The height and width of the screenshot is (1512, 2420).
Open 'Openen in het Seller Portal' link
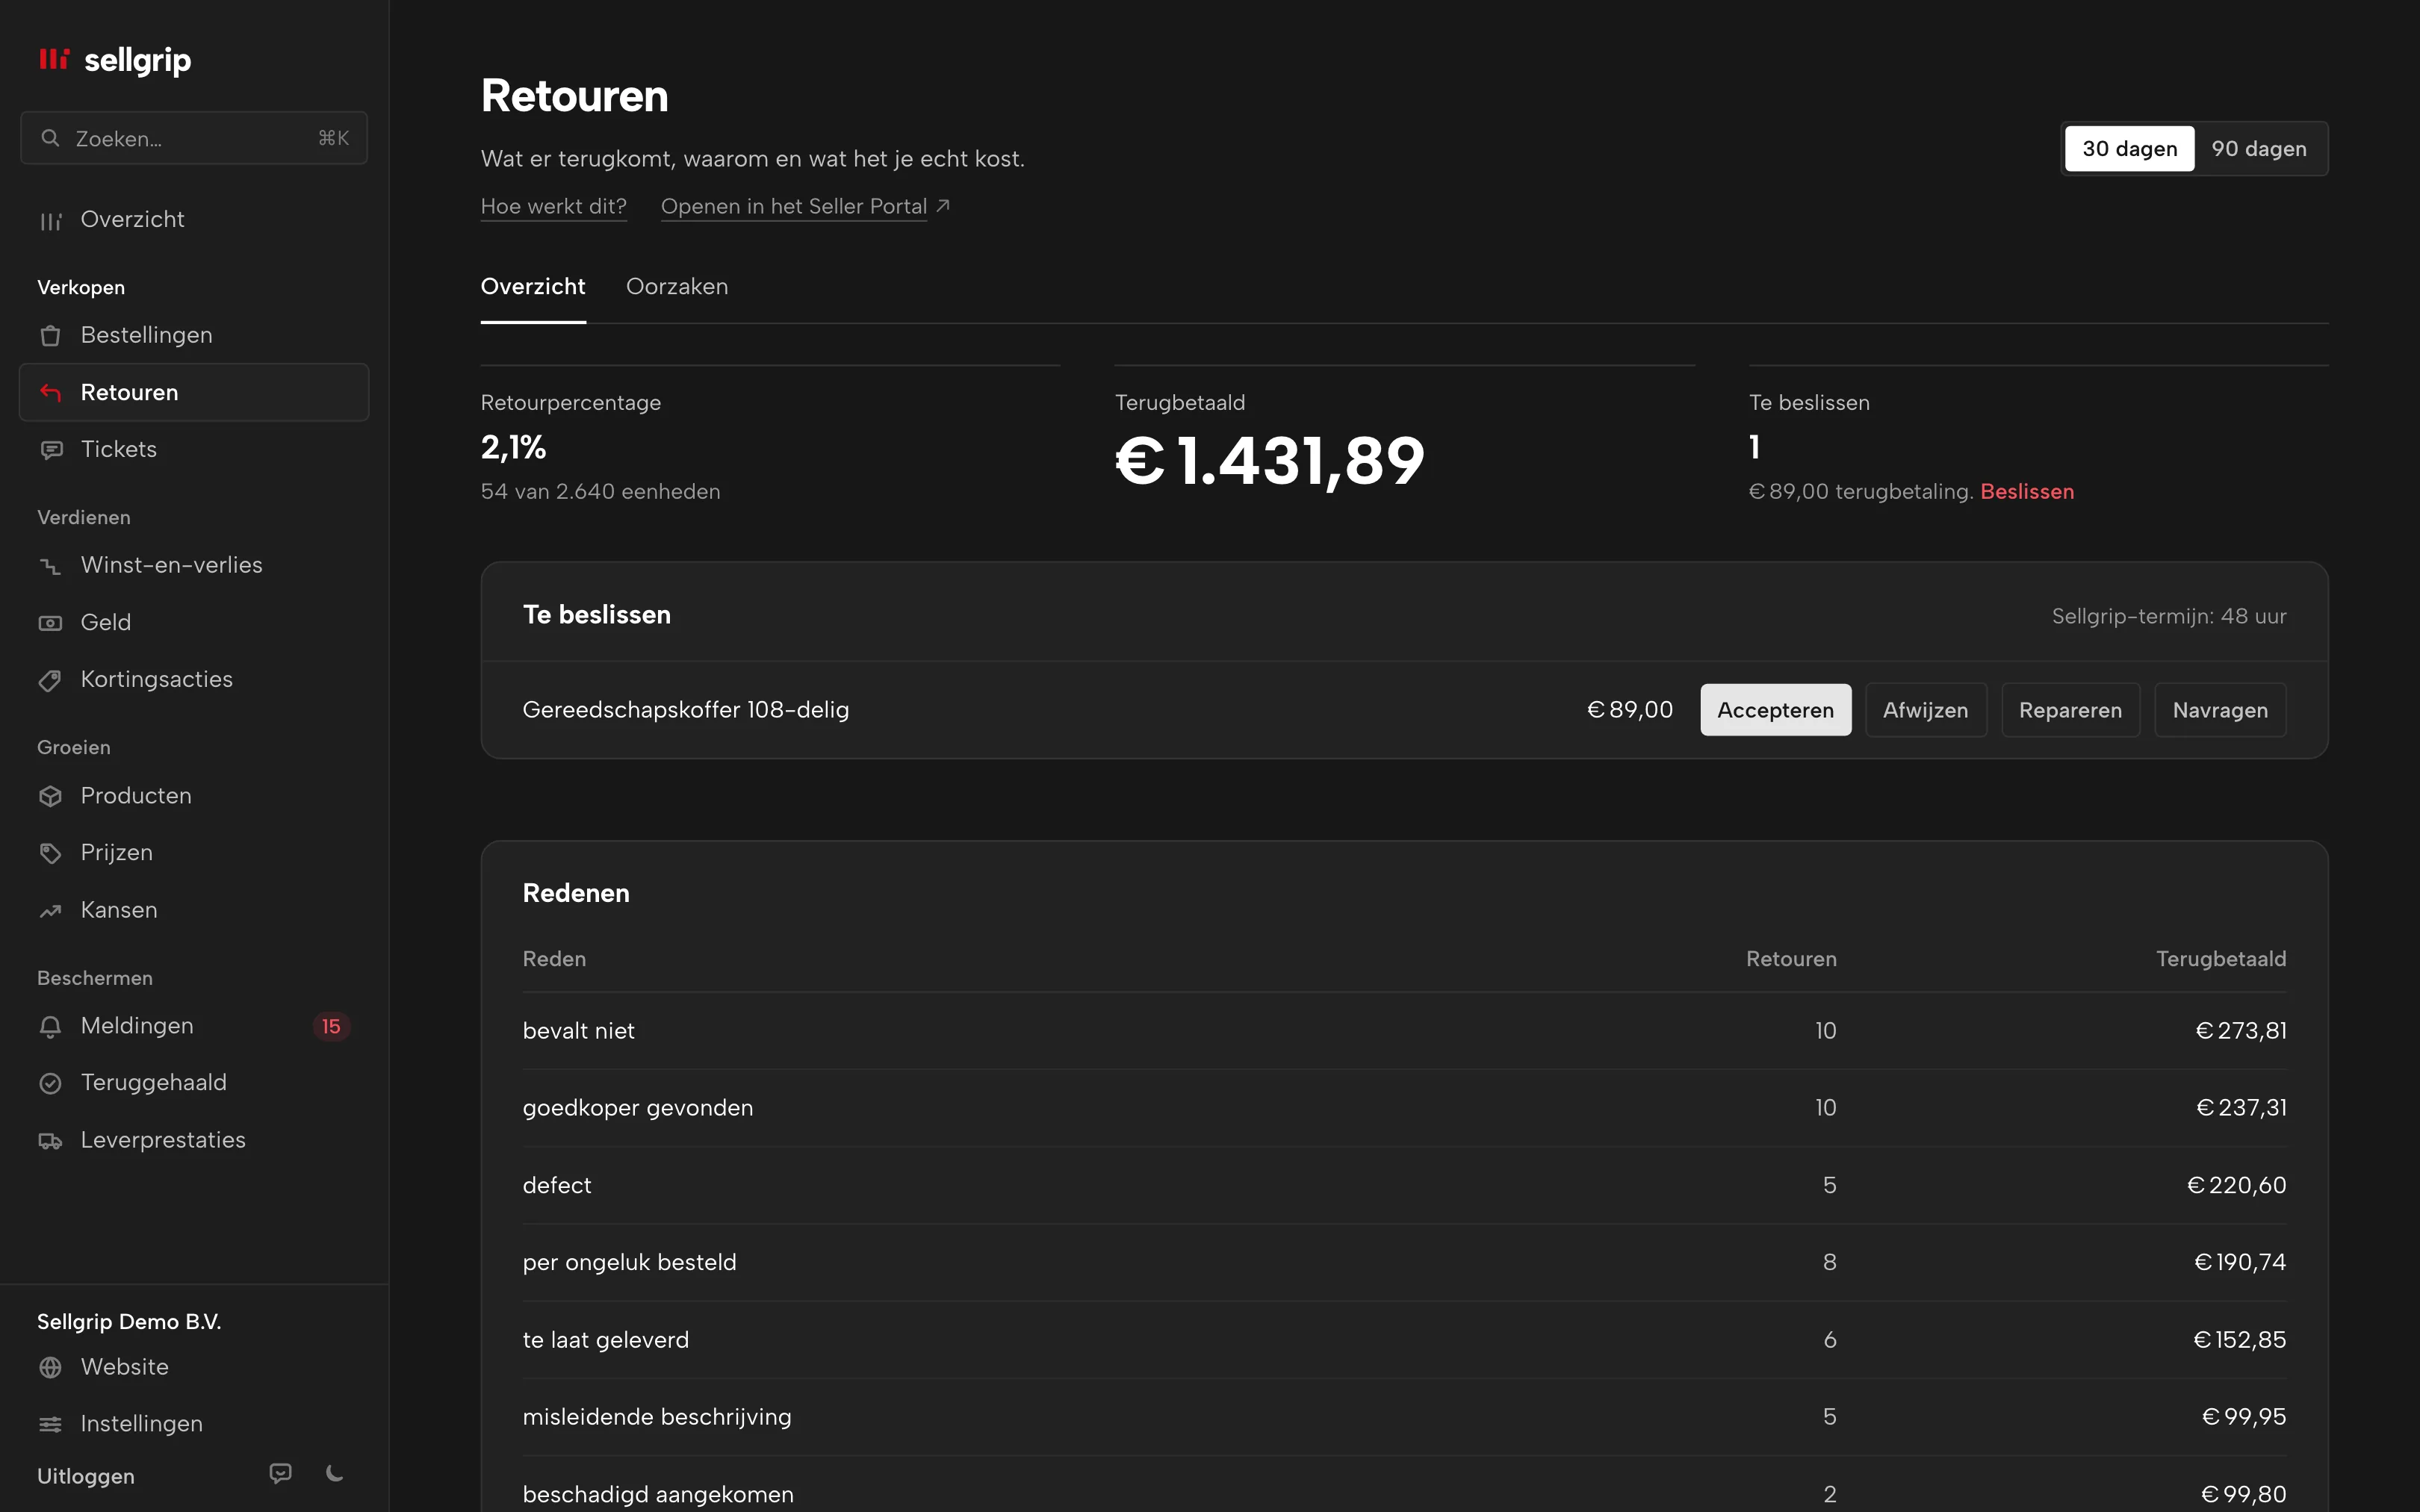[794, 206]
